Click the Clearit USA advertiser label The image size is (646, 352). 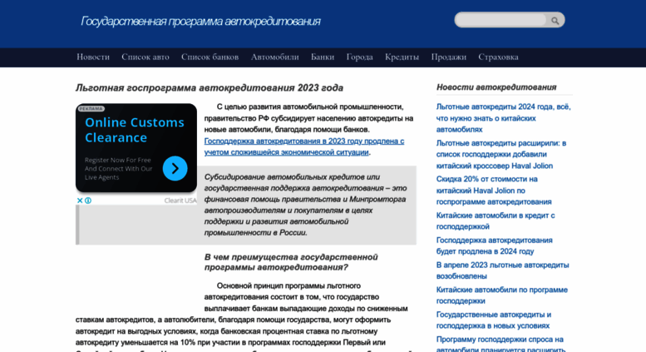click(x=180, y=201)
